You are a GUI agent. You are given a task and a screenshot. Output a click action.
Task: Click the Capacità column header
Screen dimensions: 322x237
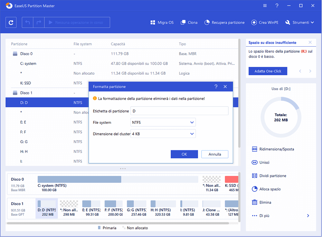click(x=118, y=44)
